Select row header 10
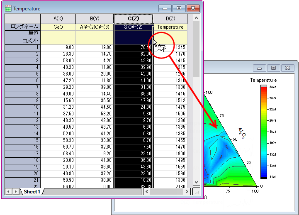This screenshot has width=299, height=215. pos(22,107)
